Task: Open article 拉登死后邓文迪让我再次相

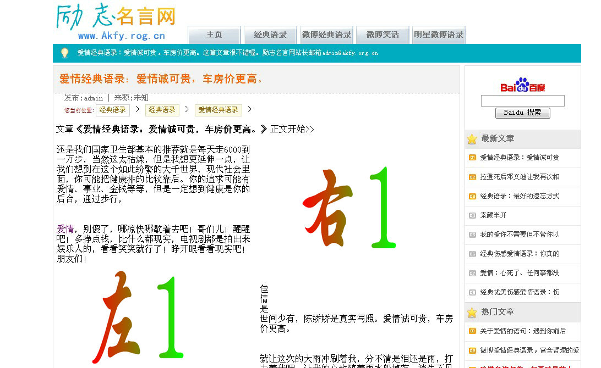Action: (x=520, y=177)
